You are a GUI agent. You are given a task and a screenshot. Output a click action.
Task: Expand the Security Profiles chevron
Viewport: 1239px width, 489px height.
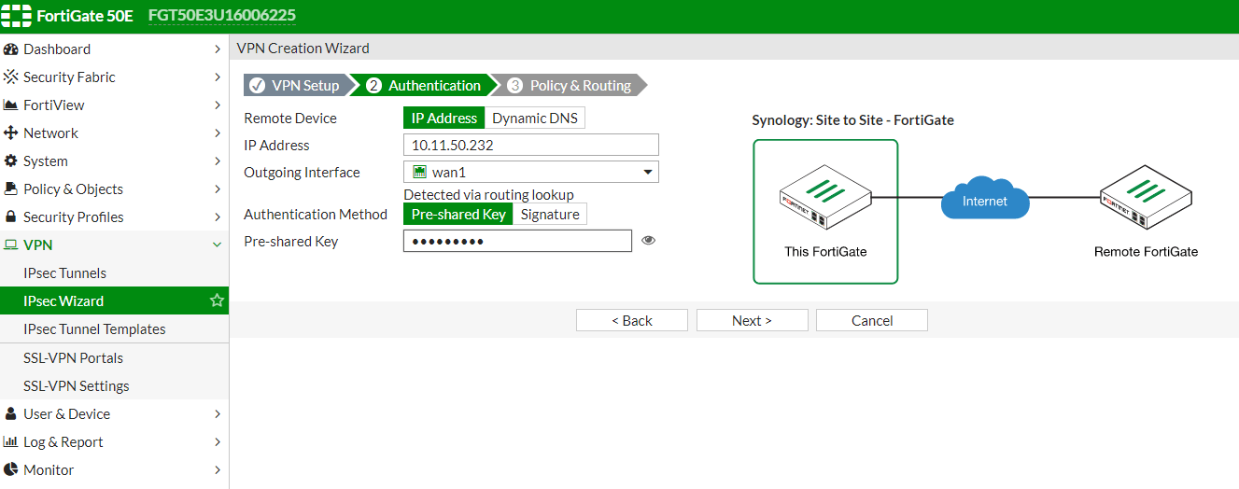[x=218, y=217]
